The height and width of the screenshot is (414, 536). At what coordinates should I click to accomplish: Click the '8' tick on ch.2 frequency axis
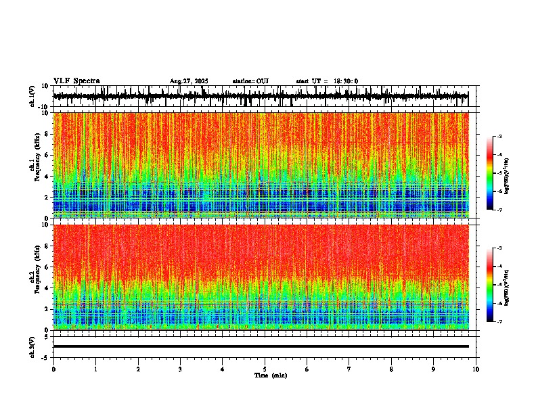47,246
